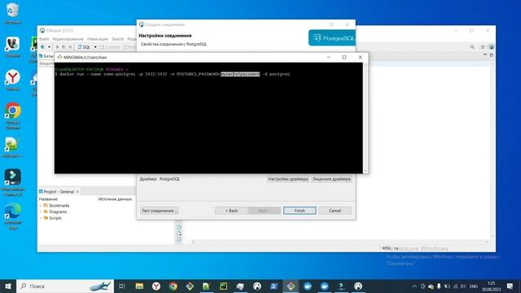Expand the Scripts tree node
521x293 pixels.
coord(41,218)
